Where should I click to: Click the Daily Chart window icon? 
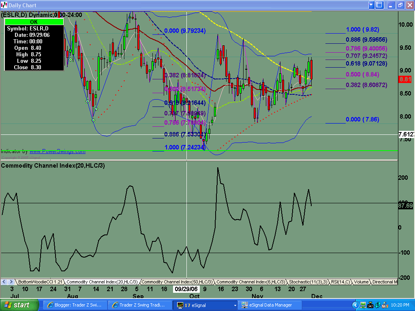(x=4, y=5)
